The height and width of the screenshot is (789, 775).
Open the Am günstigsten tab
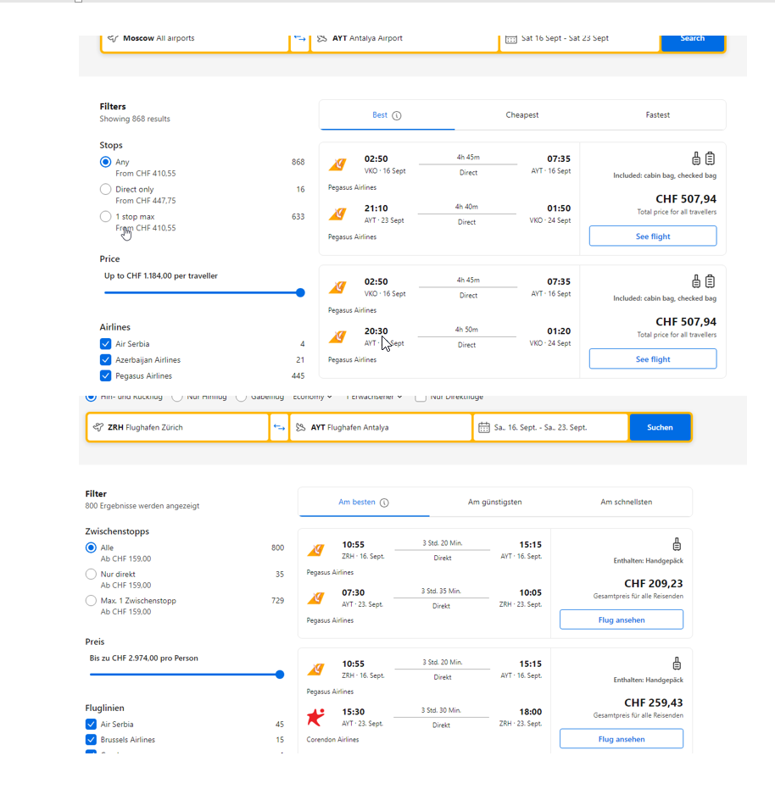coord(494,503)
